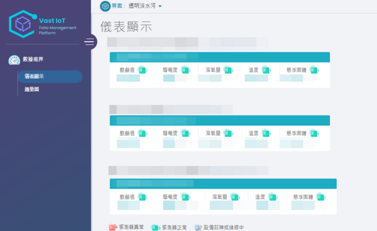The image size is (377, 231).
Task: Click the Vast IoT hexagon logo
Action: pos(23,24)
